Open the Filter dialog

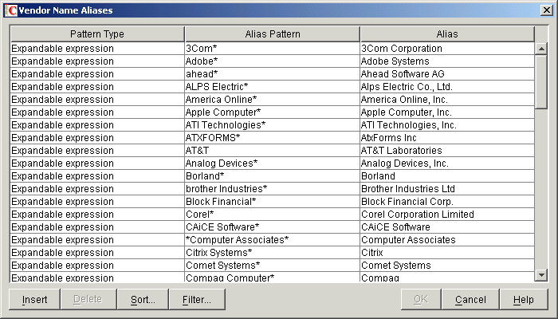(196, 300)
